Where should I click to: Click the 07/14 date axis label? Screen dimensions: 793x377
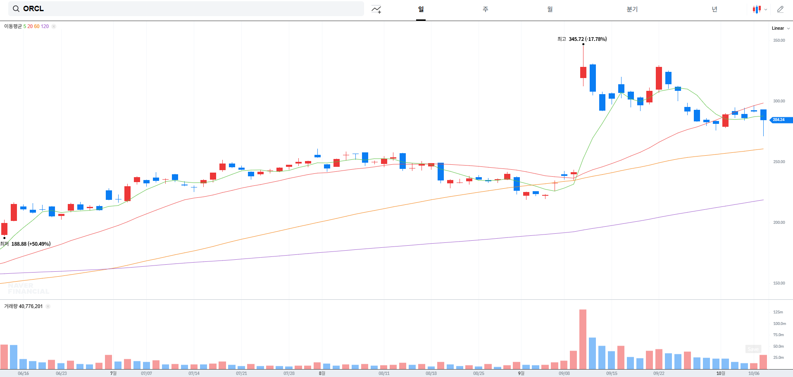(x=194, y=373)
